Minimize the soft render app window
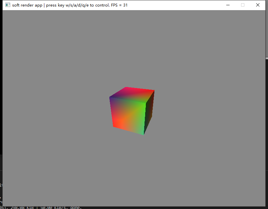Viewport: 268px width, 209px height. 228,5
